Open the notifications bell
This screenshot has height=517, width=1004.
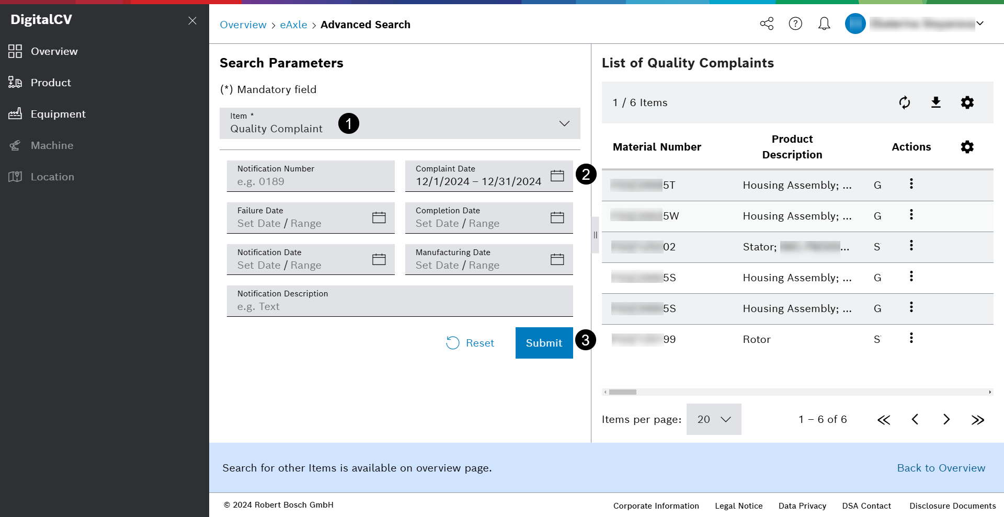click(x=824, y=24)
